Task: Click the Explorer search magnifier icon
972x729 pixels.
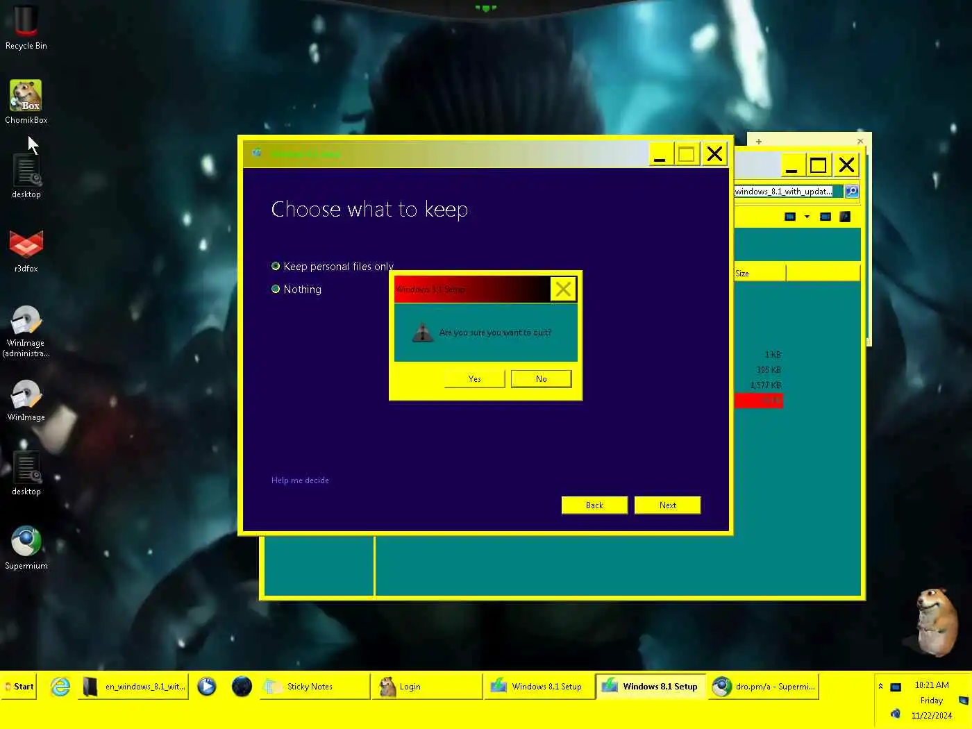Action: (x=852, y=192)
